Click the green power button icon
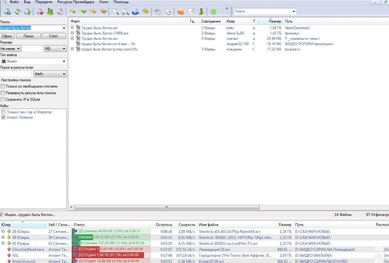The width and height of the screenshot is (389, 263). 214,12
